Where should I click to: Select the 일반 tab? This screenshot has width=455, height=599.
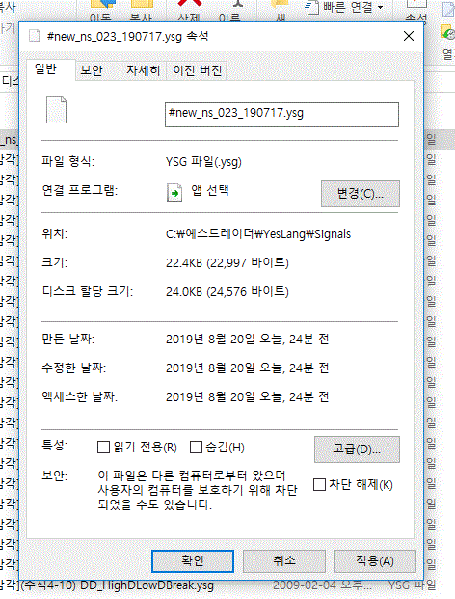(x=46, y=69)
